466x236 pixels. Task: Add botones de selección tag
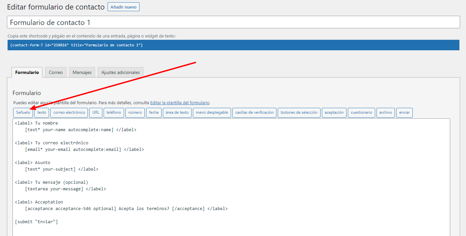click(299, 112)
